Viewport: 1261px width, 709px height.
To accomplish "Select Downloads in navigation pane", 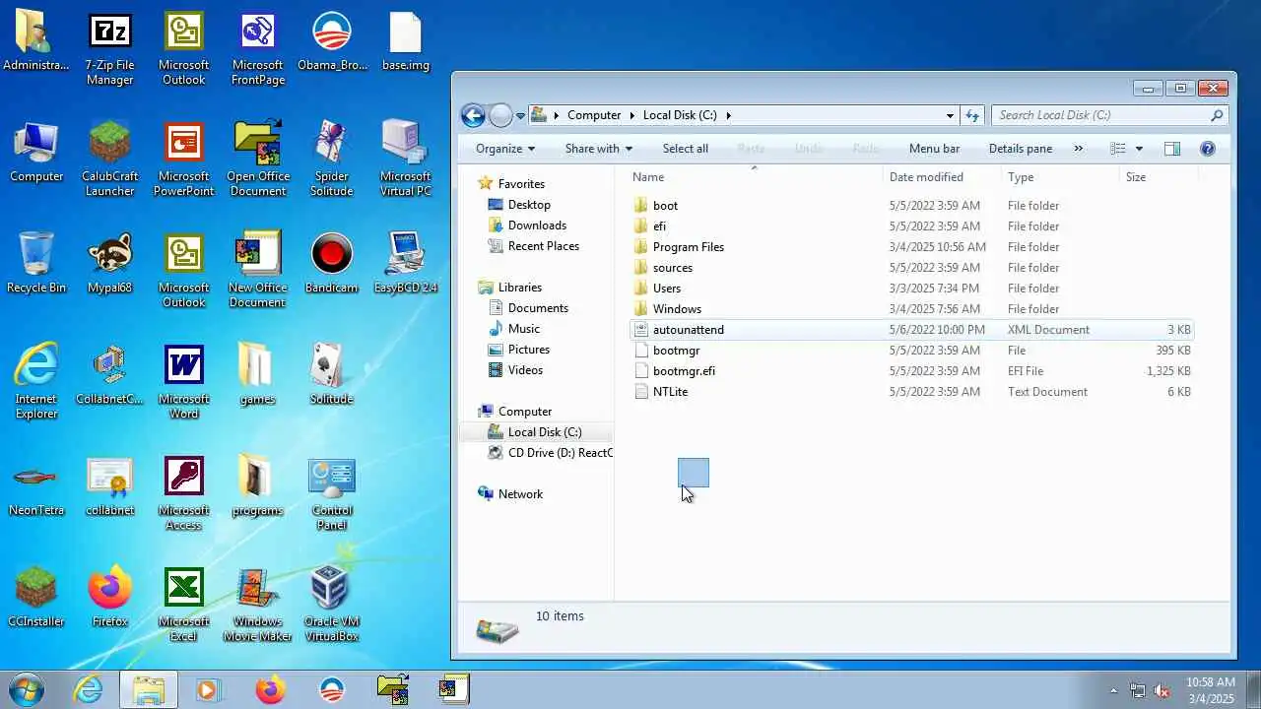I will [537, 226].
